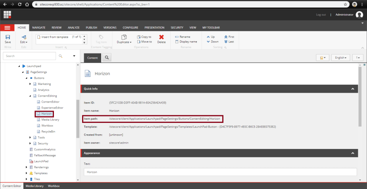Click Display name button
This screenshot has height=189, width=367.
pyautogui.click(x=186, y=42)
